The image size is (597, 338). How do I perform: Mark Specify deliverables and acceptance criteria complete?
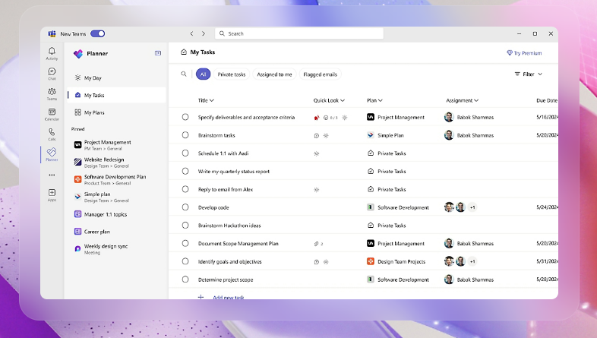pyautogui.click(x=185, y=117)
